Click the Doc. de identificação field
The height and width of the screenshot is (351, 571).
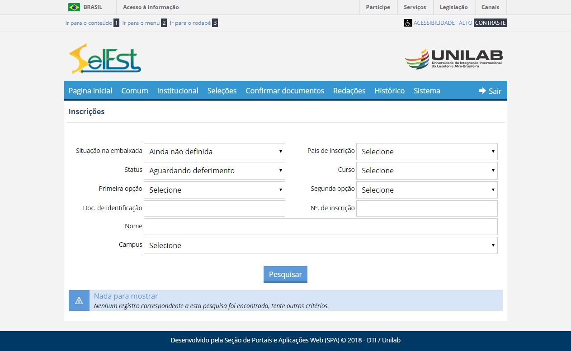point(214,208)
